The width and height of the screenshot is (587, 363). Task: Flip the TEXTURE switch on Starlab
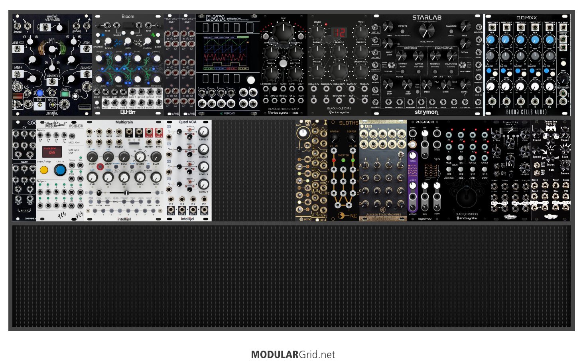pyautogui.click(x=391, y=64)
